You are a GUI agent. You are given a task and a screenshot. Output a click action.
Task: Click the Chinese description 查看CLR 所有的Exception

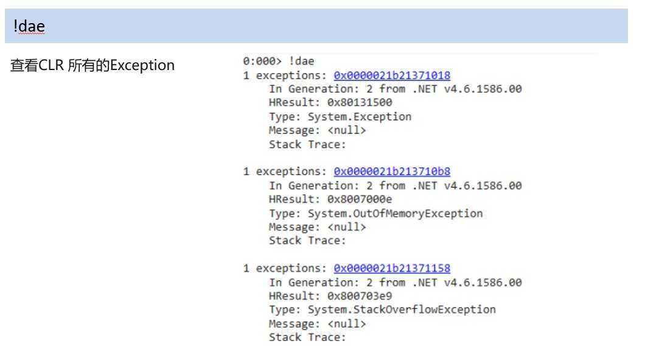coord(92,65)
